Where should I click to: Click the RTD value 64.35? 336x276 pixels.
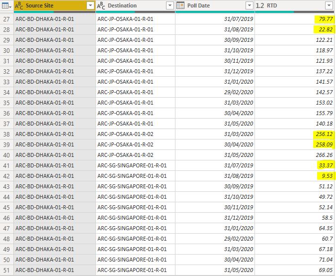click(326, 228)
